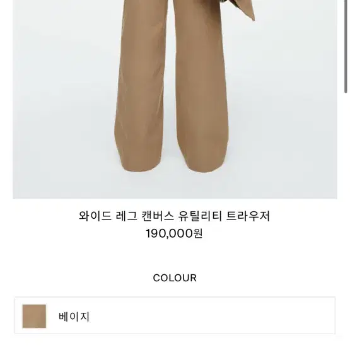Click the word 트라우저 in the title
The width and height of the screenshot is (350, 350).
pyautogui.click(x=248, y=216)
